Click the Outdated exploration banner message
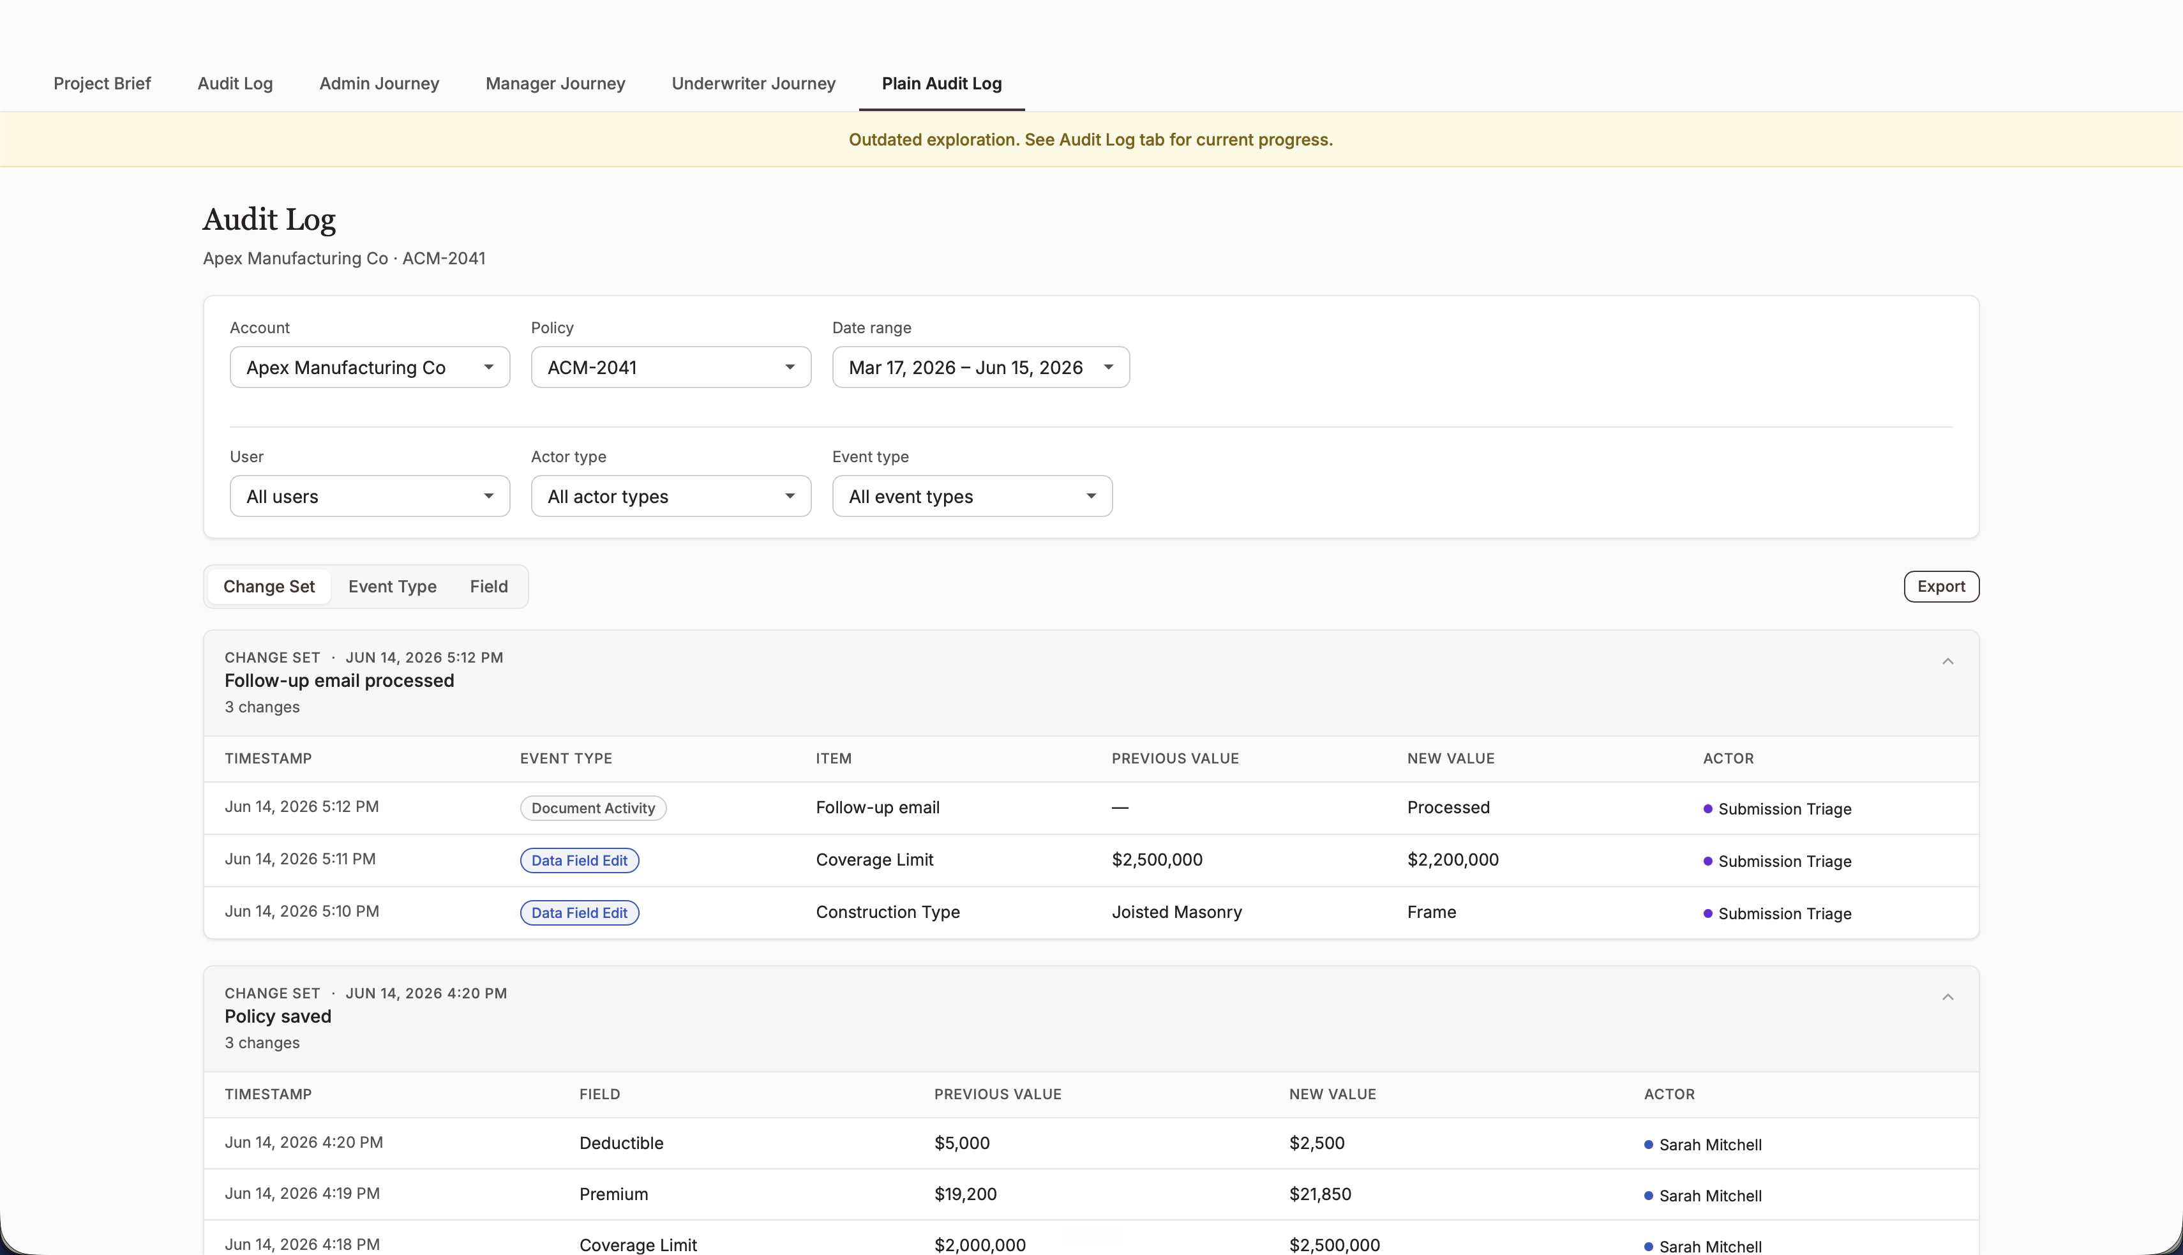The height and width of the screenshot is (1255, 2183). point(1090,140)
